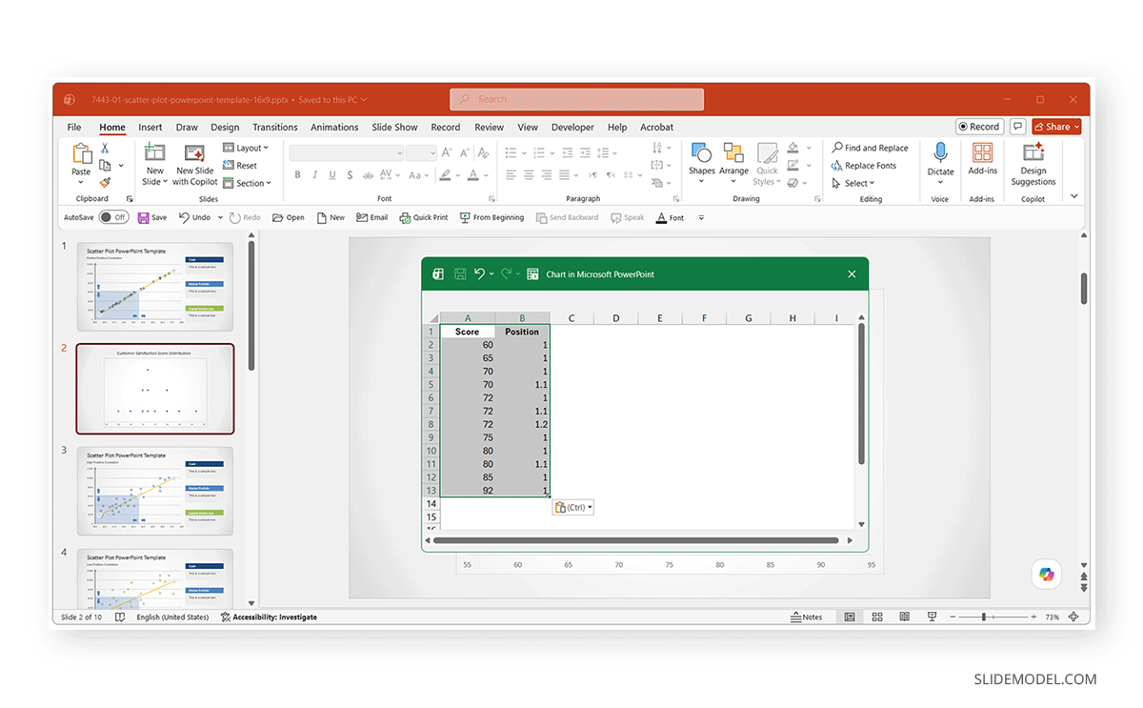
Task: Toggle Italic formatting
Action: coord(316,174)
